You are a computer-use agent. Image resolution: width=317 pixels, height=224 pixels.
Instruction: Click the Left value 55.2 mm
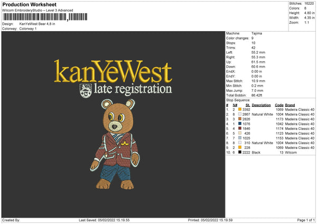pyautogui.click(x=258, y=52)
